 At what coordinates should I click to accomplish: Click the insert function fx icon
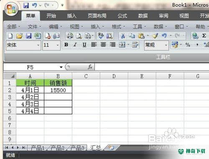coord(90,67)
